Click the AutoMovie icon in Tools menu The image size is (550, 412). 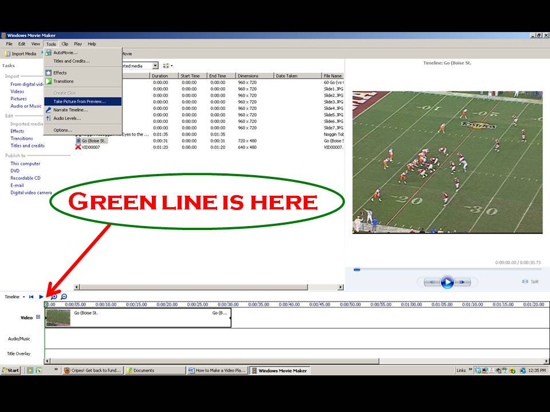48,53
